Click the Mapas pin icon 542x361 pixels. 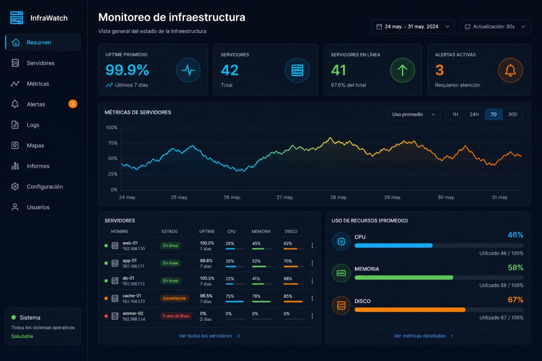tap(15, 145)
